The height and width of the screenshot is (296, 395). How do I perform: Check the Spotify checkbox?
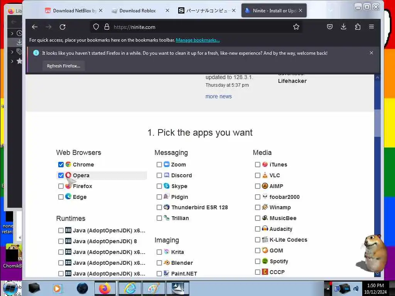[x=257, y=261]
